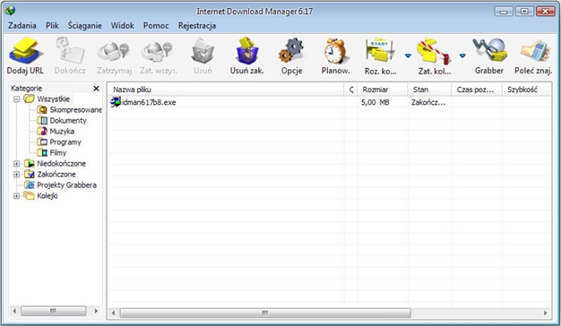Click the Programy category folder icon
This screenshot has width=561, height=326.
42,142
